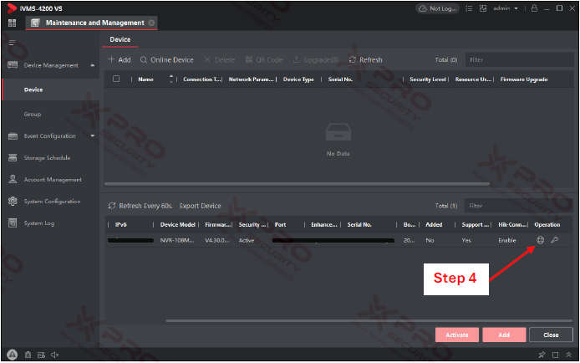580x363 pixels.
Task: Focus the online device Filter field
Action: pyautogui.click(x=518, y=206)
